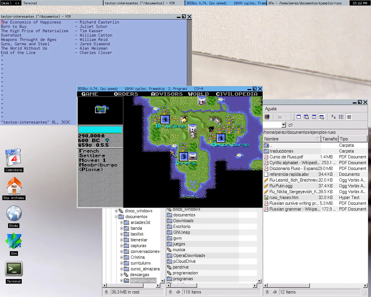Sort files by the Tamaño column header
The width and height of the screenshot is (371, 297).
[x=330, y=139]
